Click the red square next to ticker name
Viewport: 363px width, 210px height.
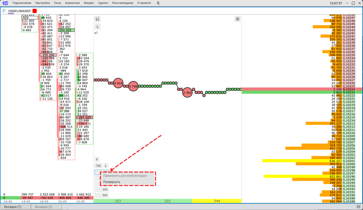pos(35,11)
